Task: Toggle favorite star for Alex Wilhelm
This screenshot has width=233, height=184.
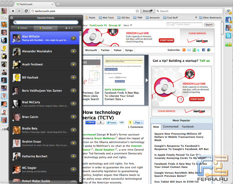Action: pyautogui.click(x=73, y=38)
